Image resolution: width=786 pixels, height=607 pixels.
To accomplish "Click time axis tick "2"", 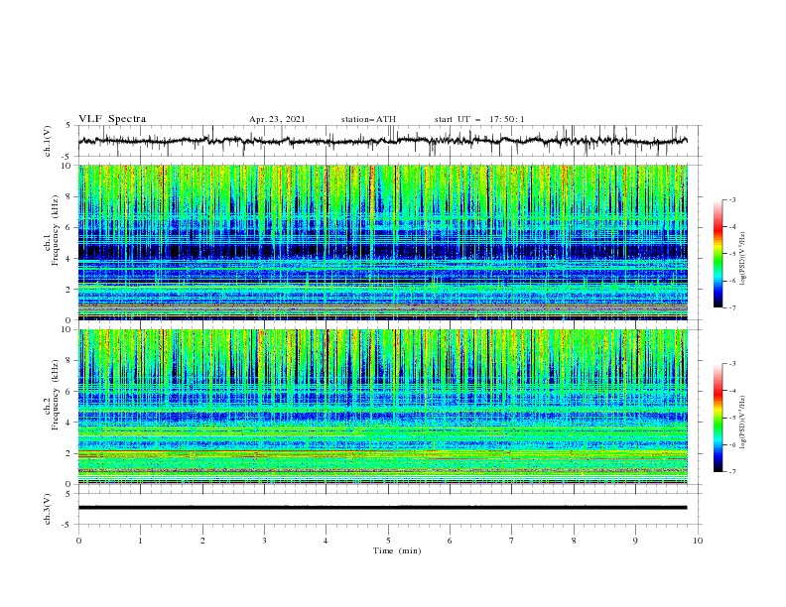I will pyautogui.click(x=202, y=541).
